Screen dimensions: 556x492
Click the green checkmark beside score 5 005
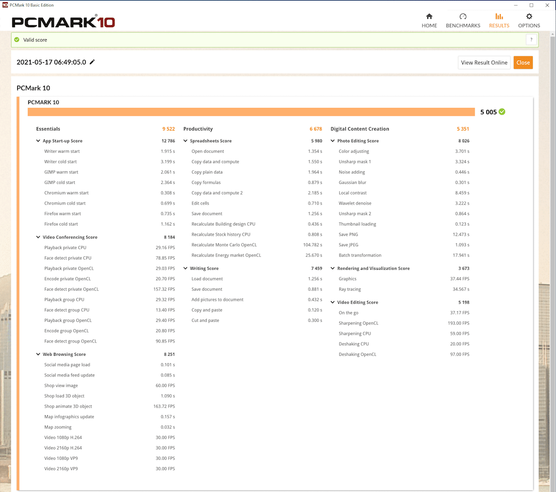(x=502, y=112)
